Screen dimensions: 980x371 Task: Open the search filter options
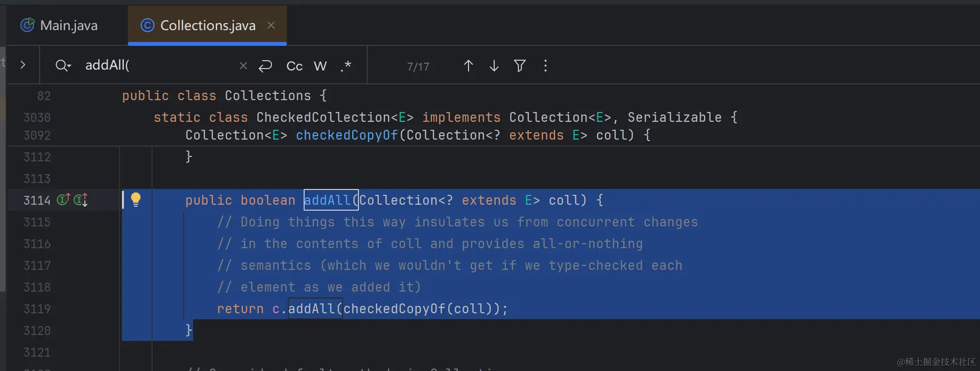point(520,66)
